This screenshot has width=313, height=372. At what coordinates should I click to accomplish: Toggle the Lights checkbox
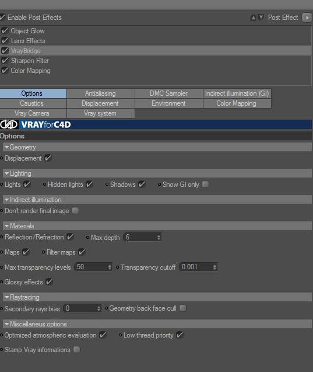tap(27, 185)
